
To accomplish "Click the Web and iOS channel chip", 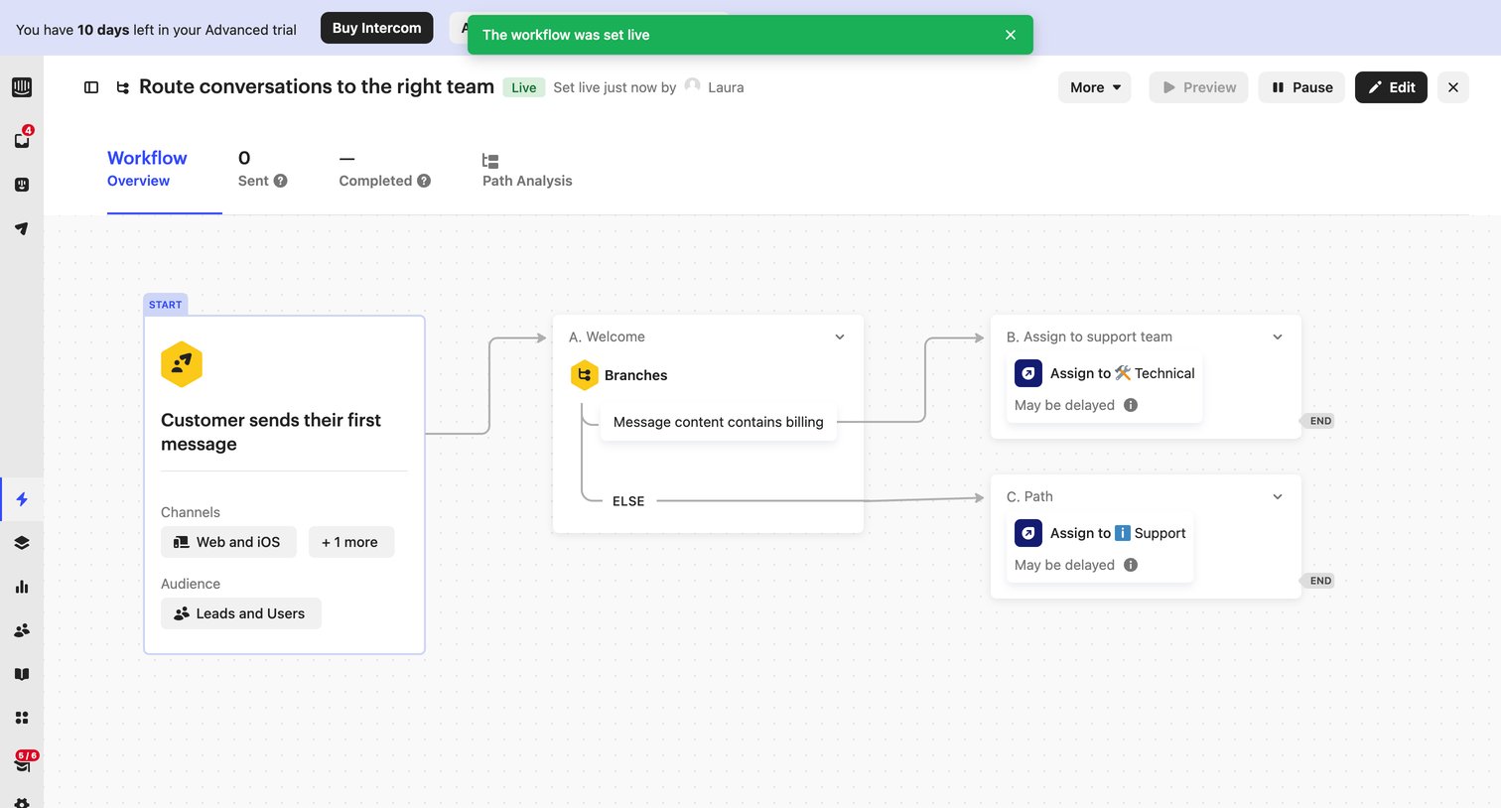I will [x=228, y=542].
